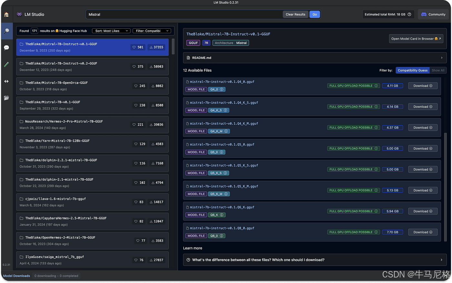
Task: Select Compatibility Guess filter toggle
Action: coord(413,70)
